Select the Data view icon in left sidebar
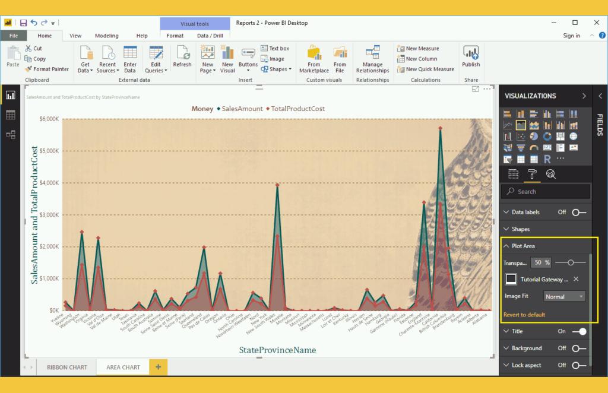The image size is (608, 393). pos(11,115)
